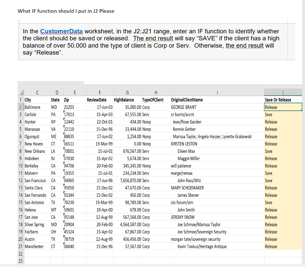The width and height of the screenshot is (305, 267).
Task: Click the question title about J2
Action: coord(66,11)
